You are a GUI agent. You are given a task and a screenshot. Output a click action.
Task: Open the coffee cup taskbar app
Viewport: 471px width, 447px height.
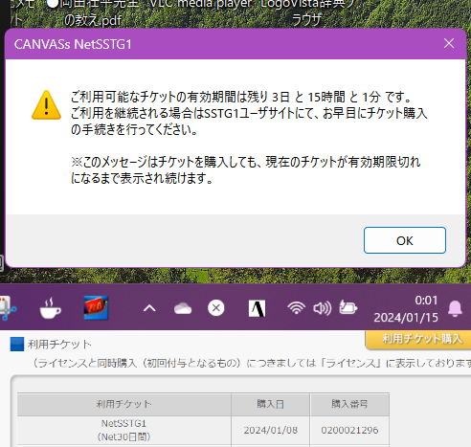50,308
